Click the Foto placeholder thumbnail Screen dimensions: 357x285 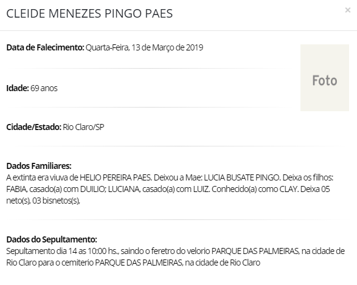click(325, 78)
